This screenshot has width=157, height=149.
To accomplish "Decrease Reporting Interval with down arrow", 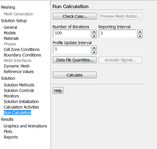I will (x=140, y=36).
